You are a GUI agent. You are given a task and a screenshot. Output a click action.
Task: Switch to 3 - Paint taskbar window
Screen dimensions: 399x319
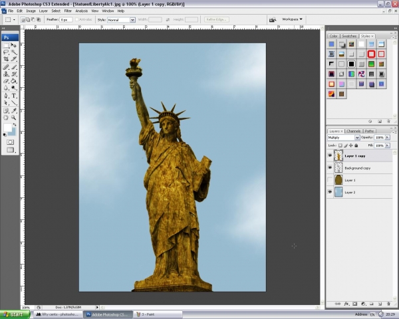coord(158,314)
